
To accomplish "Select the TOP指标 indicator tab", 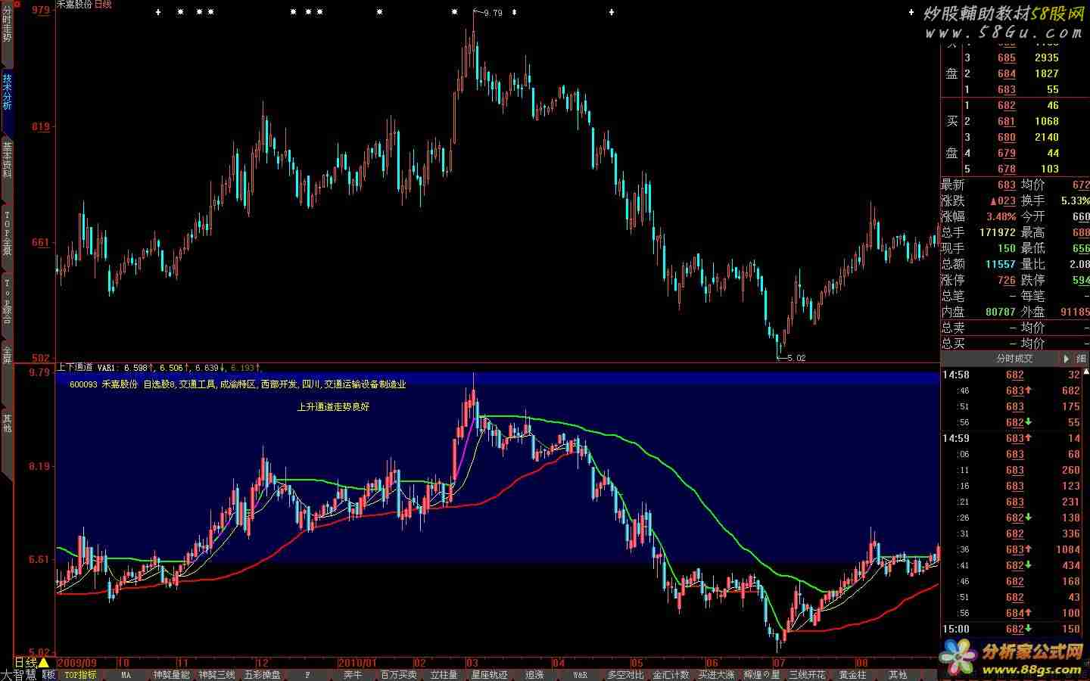I will click(x=80, y=675).
